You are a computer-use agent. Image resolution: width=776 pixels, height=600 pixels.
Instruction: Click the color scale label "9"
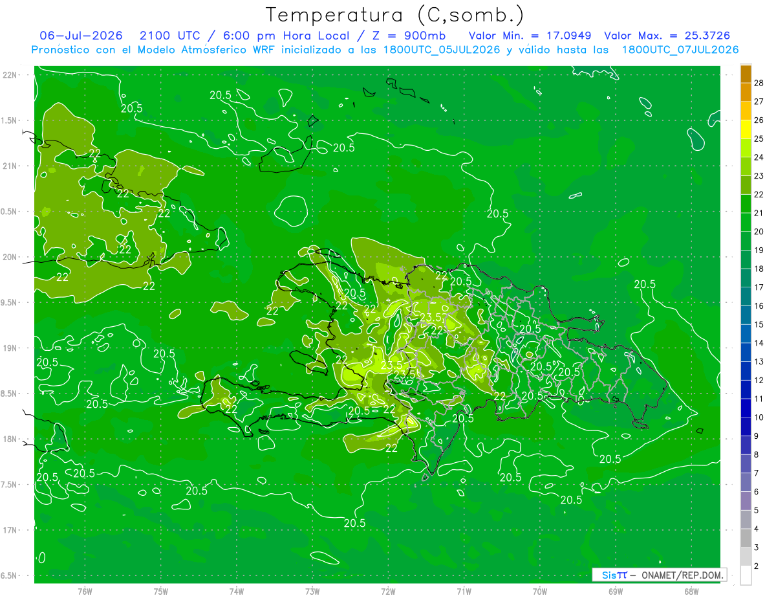pyautogui.click(x=757, y=436)
